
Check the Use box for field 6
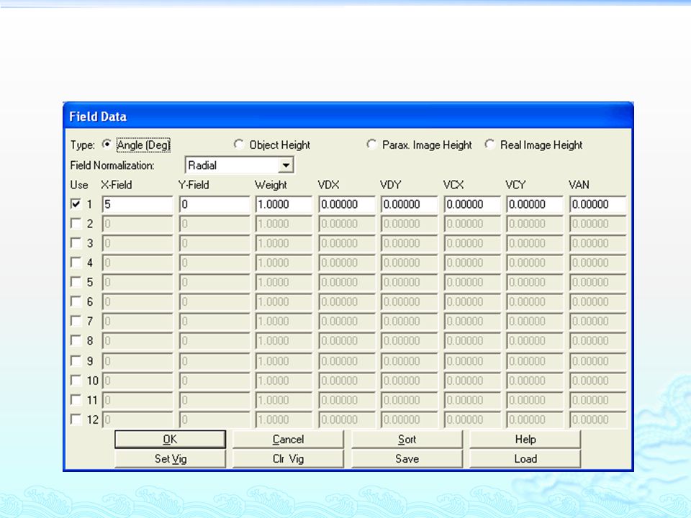pyautogui.click(x=76, y=301)
